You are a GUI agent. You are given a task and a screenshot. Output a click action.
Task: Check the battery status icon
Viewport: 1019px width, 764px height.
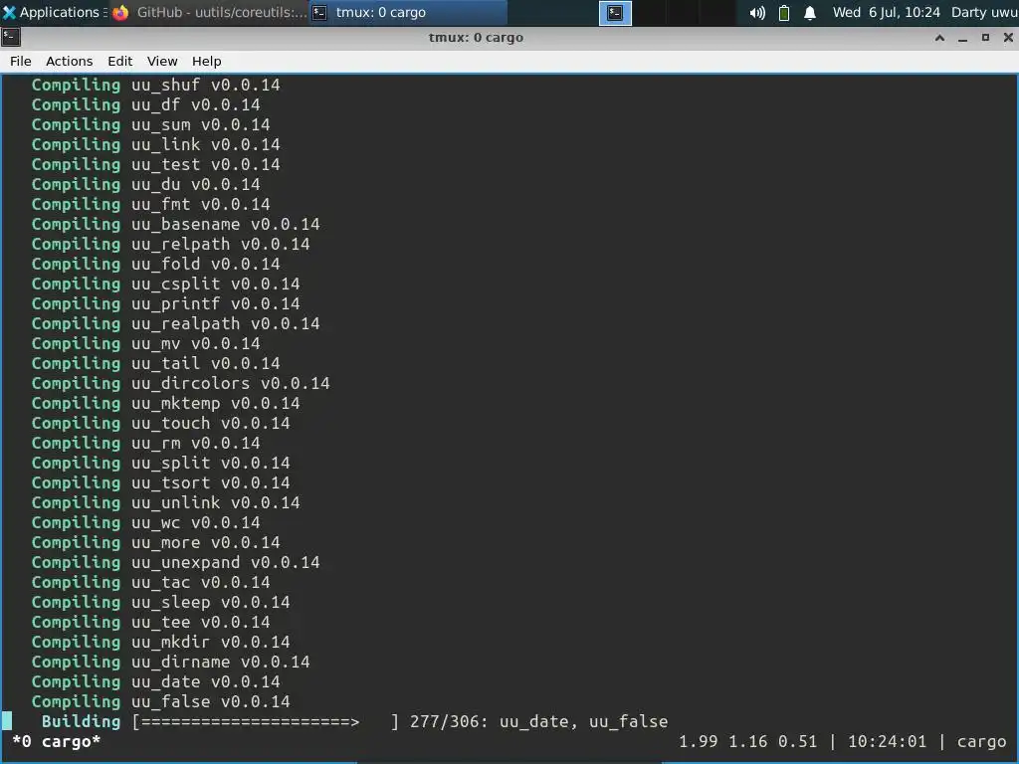(784, 13)
